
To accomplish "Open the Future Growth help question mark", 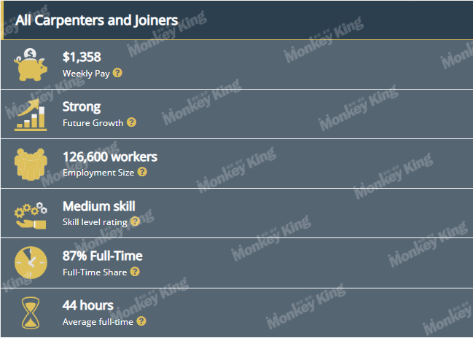I will tap(131, 122).
